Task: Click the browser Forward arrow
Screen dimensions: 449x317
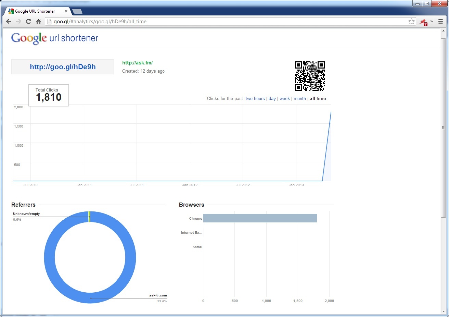Action: [19, 21]
